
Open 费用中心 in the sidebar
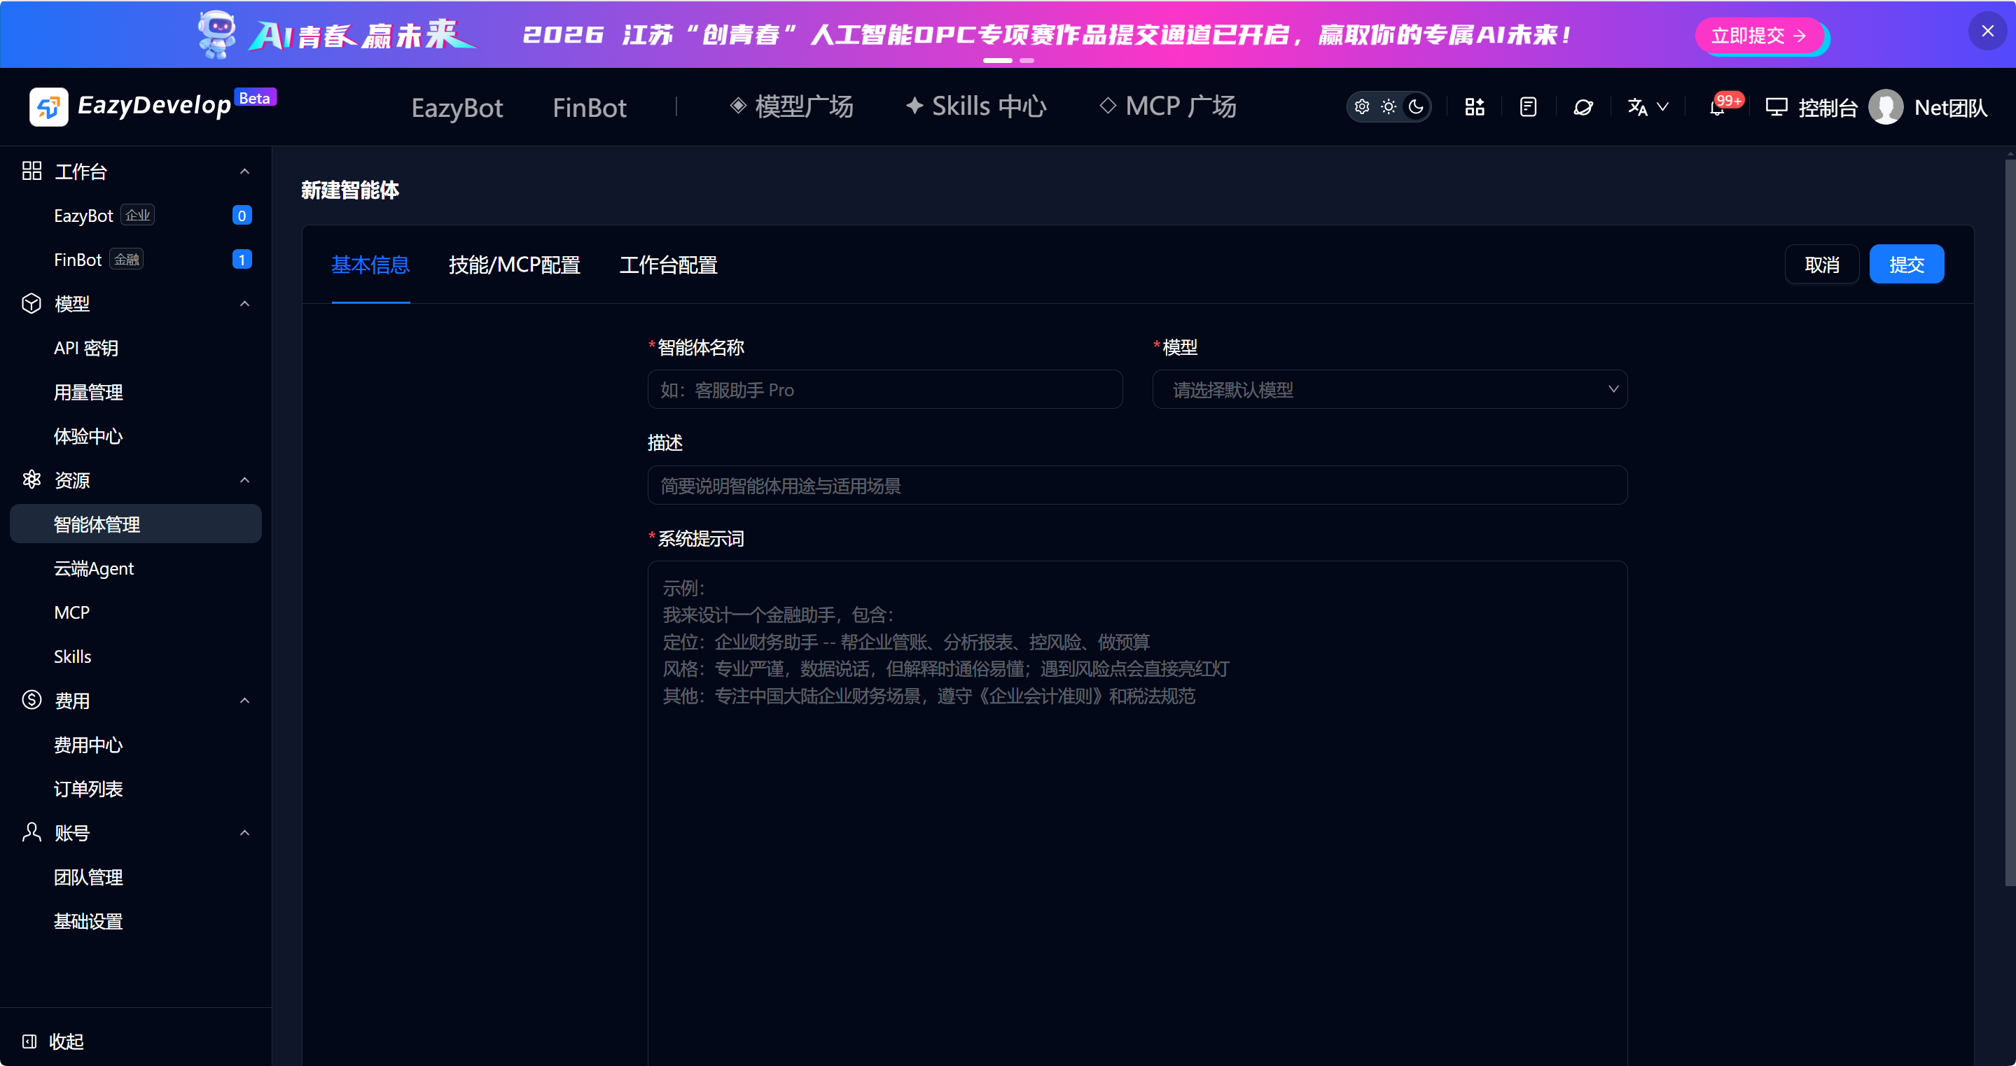click(x=136, y=744)
